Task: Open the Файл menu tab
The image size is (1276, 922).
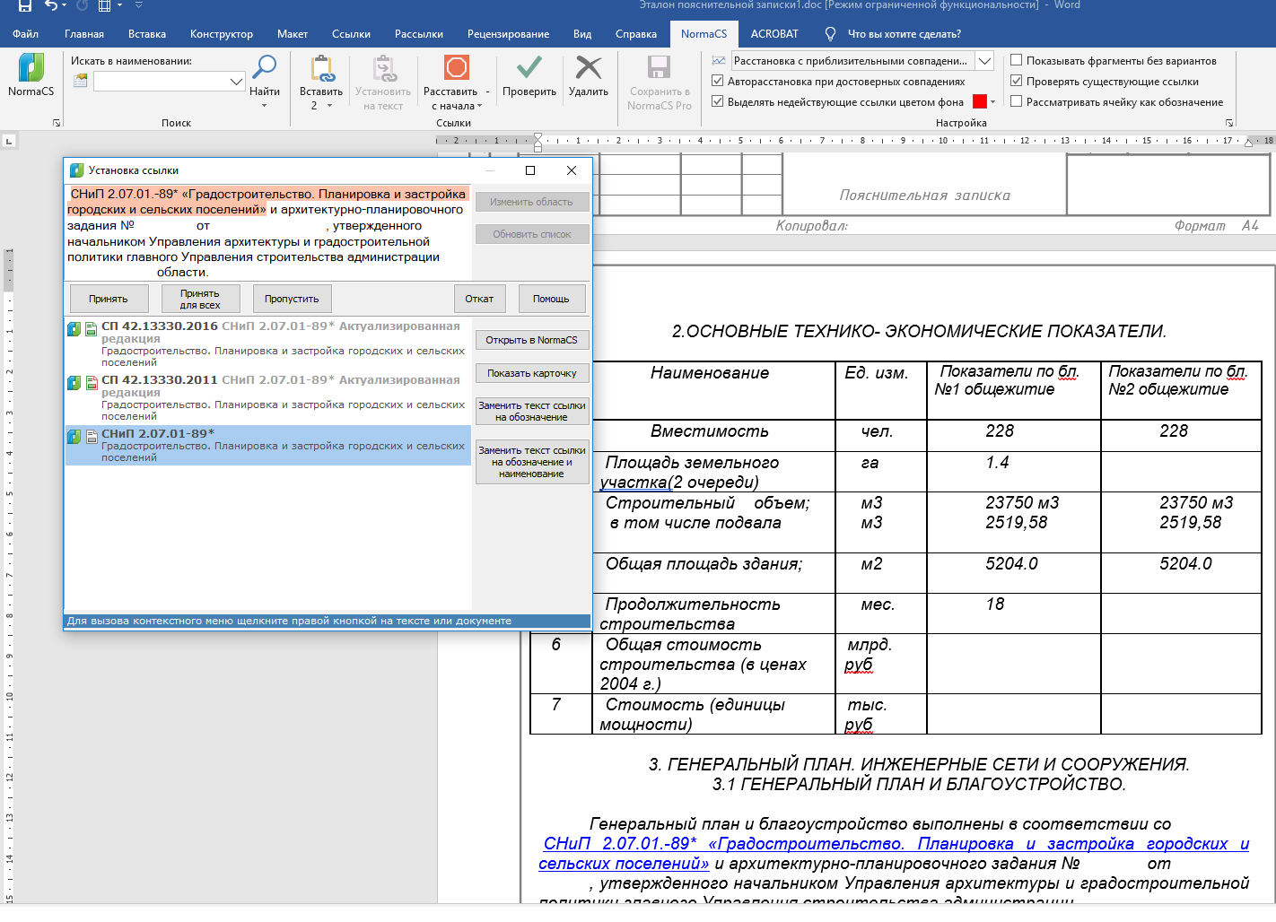Action: click(x=25, y=34)
